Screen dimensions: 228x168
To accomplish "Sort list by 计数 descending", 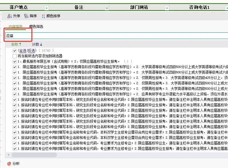I will click(x=37, y=44).
